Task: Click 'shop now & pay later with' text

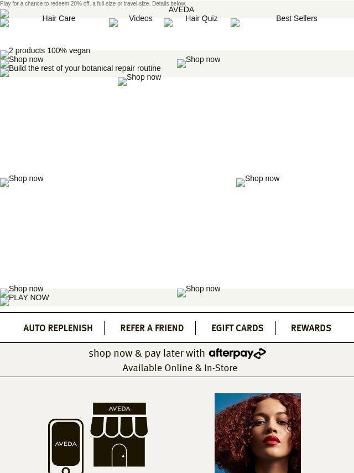Action: click(x=147, y=353)
